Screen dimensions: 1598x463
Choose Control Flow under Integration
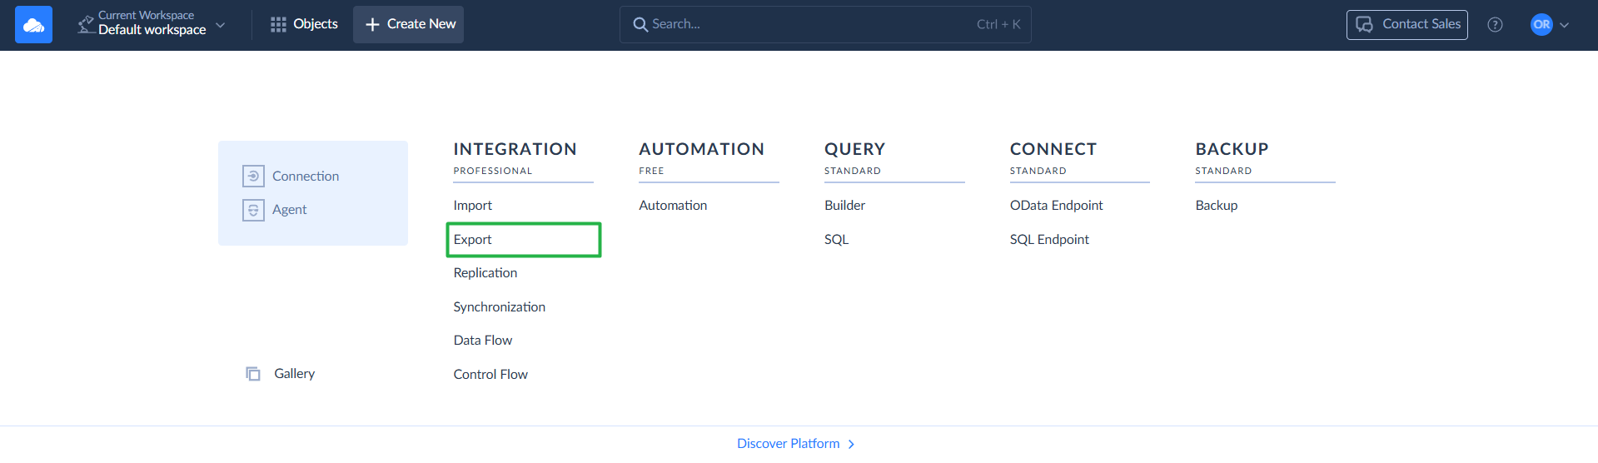490,375
